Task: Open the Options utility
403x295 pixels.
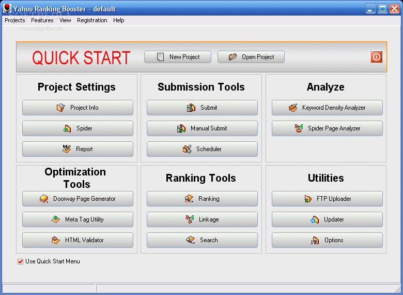Action: pyautogui.click(x=327, y=240)
